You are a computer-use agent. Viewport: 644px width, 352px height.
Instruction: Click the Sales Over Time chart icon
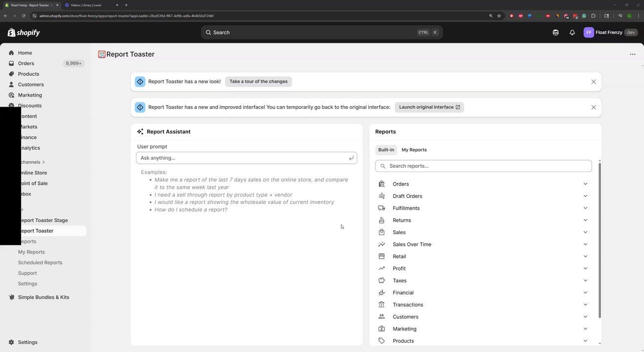point(382,244)
